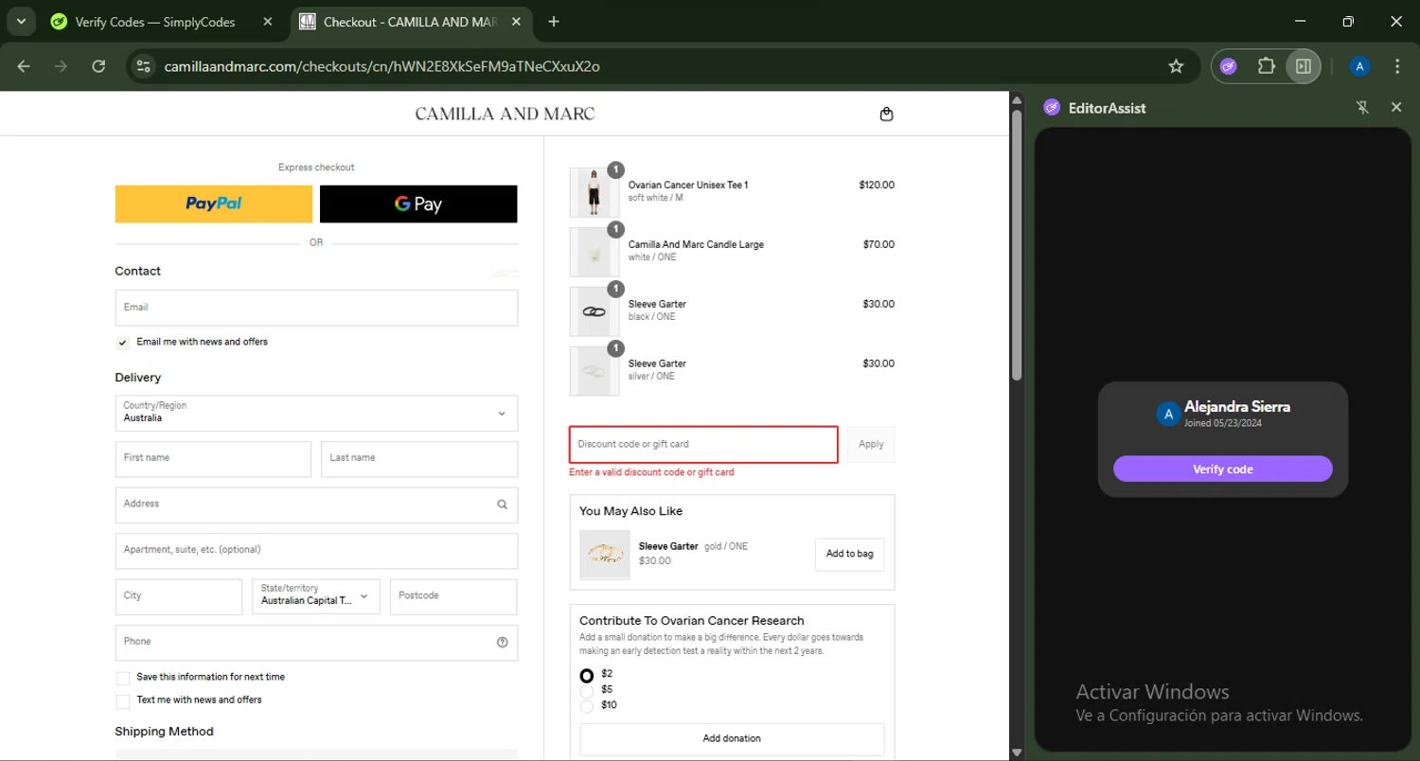Open the Extensions puzzle icon
Viewport: 1420px width, 761px height.
[x=1266, y=66]
